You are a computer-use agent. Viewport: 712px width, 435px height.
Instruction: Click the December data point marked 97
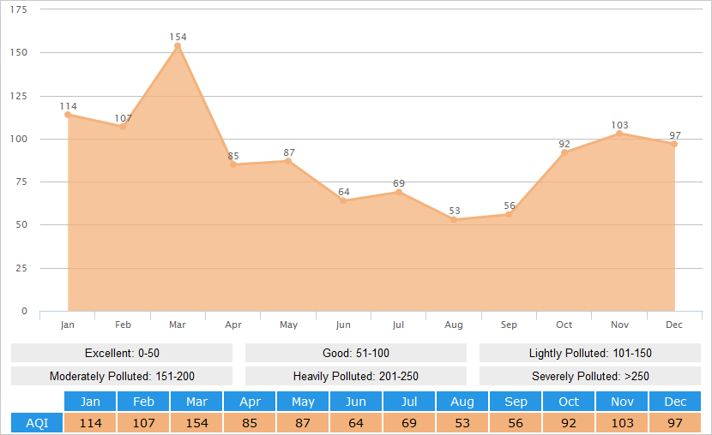[x=674, y=144]
